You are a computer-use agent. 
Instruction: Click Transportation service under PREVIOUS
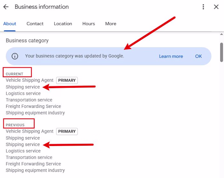pos(29,158)
